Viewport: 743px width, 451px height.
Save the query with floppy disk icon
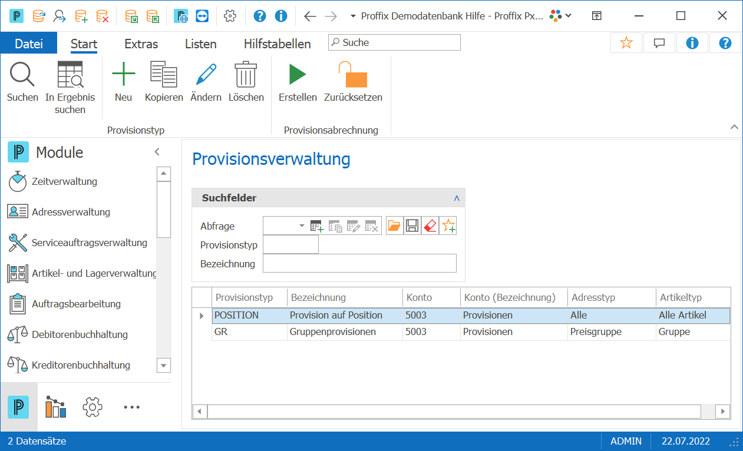[412, 225]
